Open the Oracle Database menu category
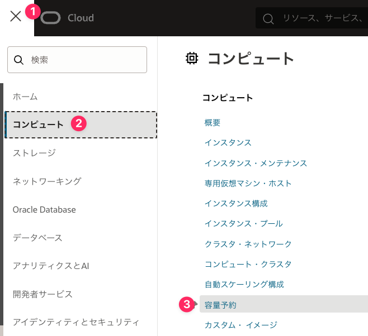The image size is (368, 336). pyautogui.click(x=44, y=209)
